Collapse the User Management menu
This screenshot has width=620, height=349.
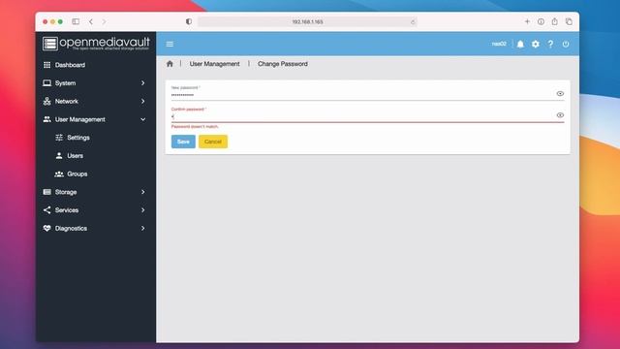tap(95, 119)
